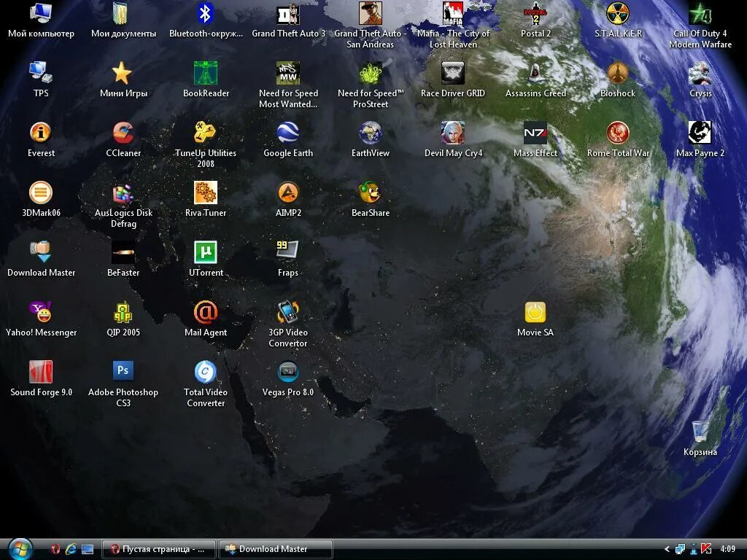Viewport: 747px width, 560px height.
Task: Select the TPS network icon
Action: [41, 73]
